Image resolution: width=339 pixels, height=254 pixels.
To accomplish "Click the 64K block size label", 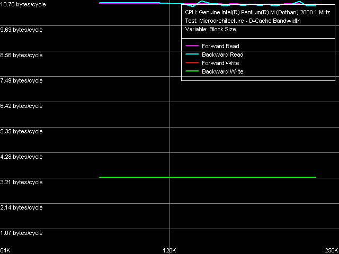I will (x=5, y=250).
